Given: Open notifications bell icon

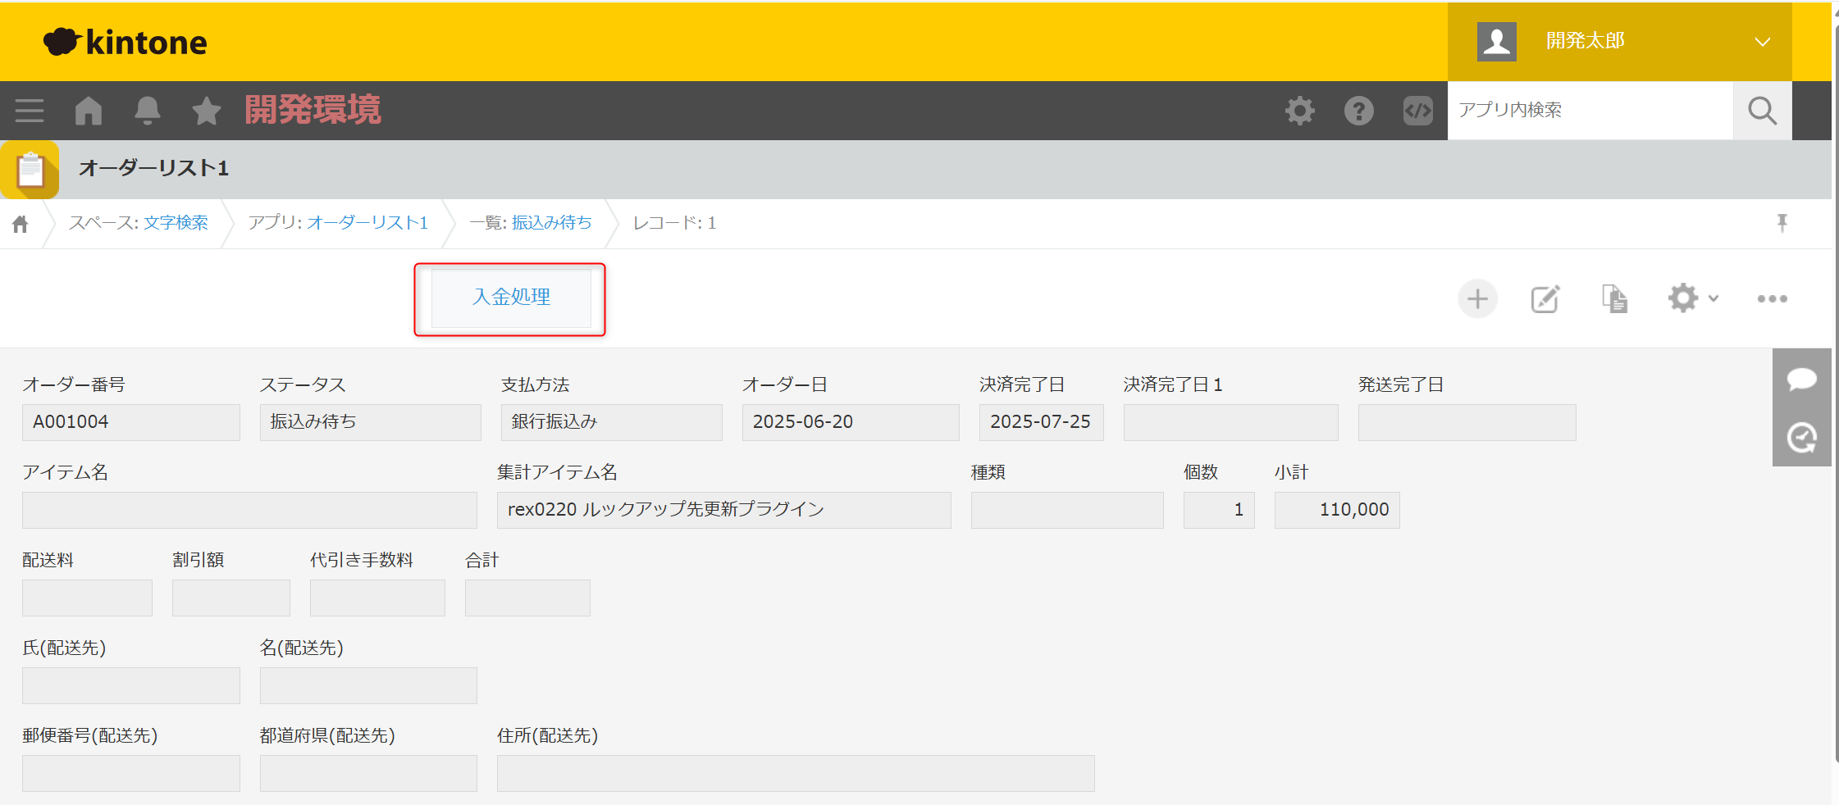Looking at the screenshot, I should click(148, 111).
